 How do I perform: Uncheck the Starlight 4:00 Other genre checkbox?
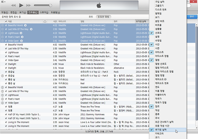pos(6,64)
